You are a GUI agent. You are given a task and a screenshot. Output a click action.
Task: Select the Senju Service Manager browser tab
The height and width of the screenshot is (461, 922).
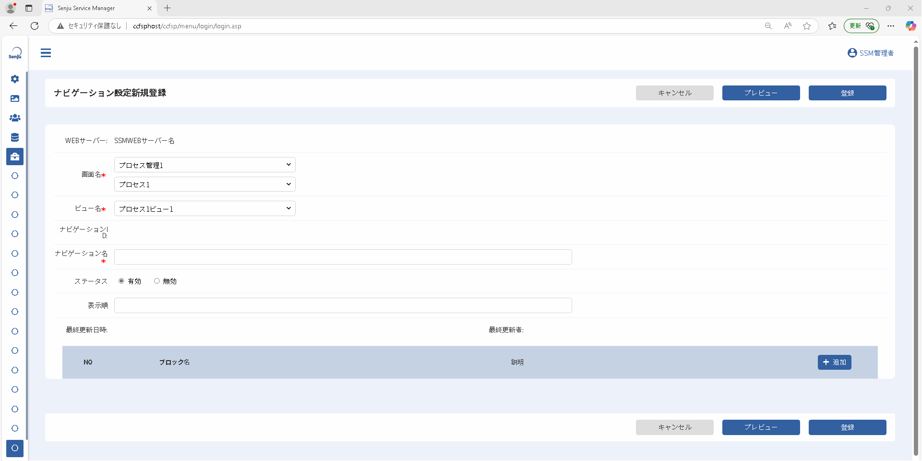99,8
